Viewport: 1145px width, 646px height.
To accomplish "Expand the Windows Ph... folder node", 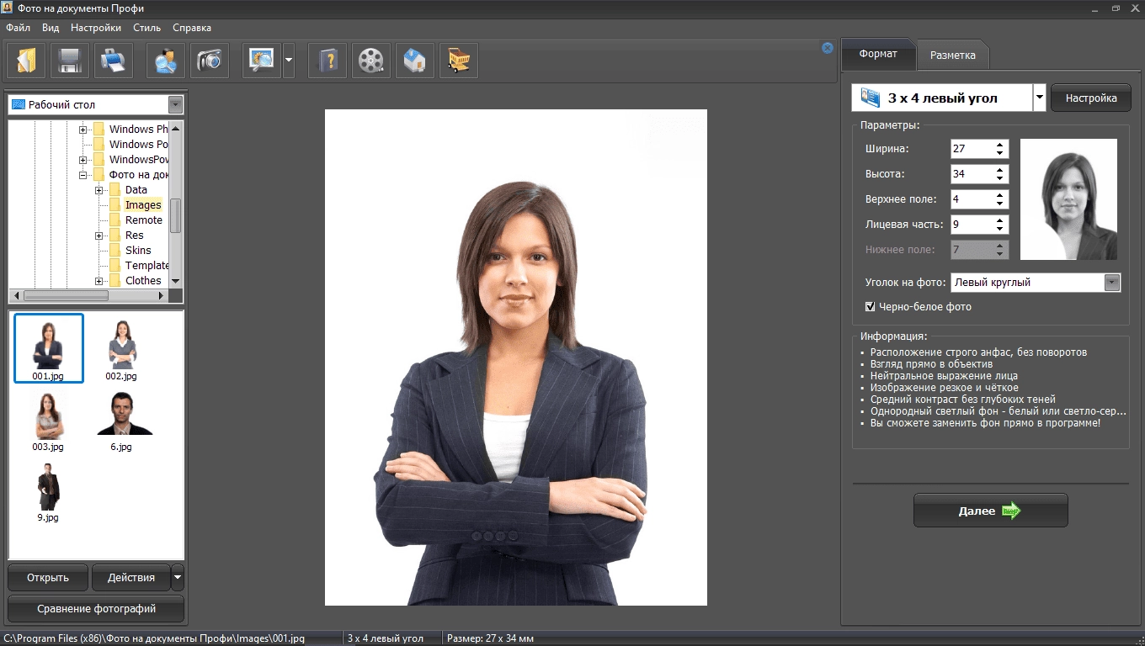I will [x=83, y=130].
